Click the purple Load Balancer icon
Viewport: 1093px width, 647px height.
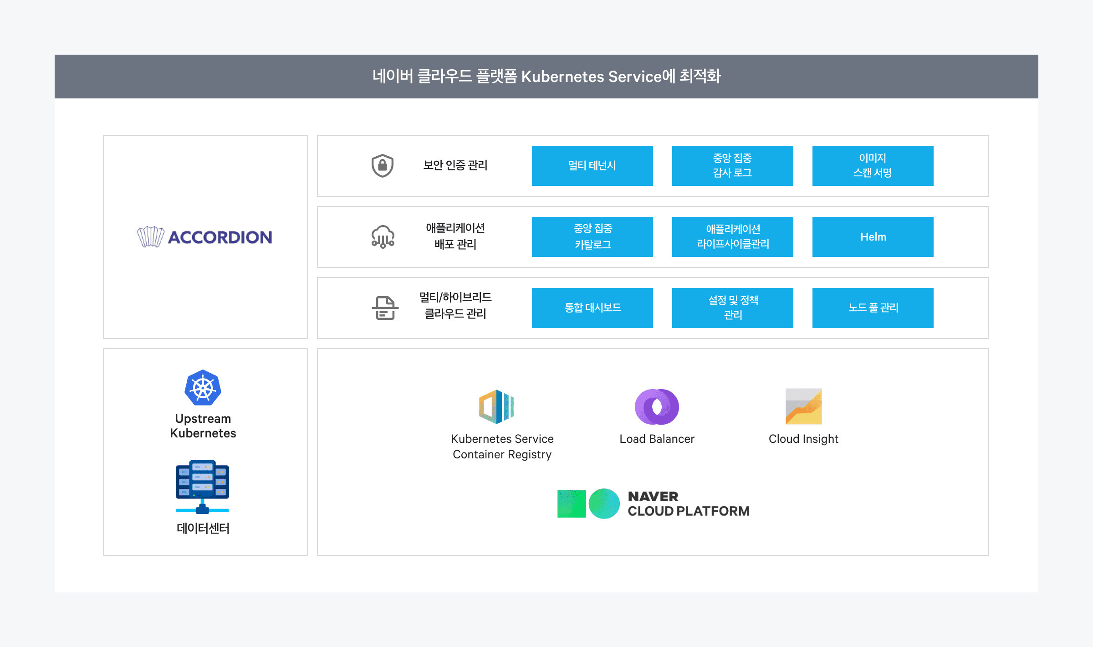click(x=657, y=406)
